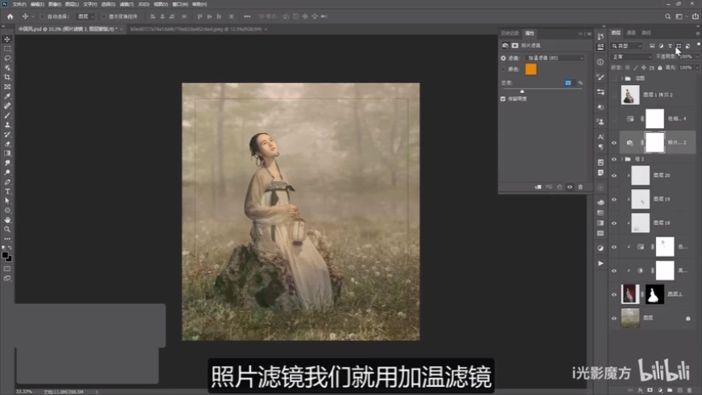The image size is (702, 395).
Task: Click the density value input field
Action: click(568, 83)
